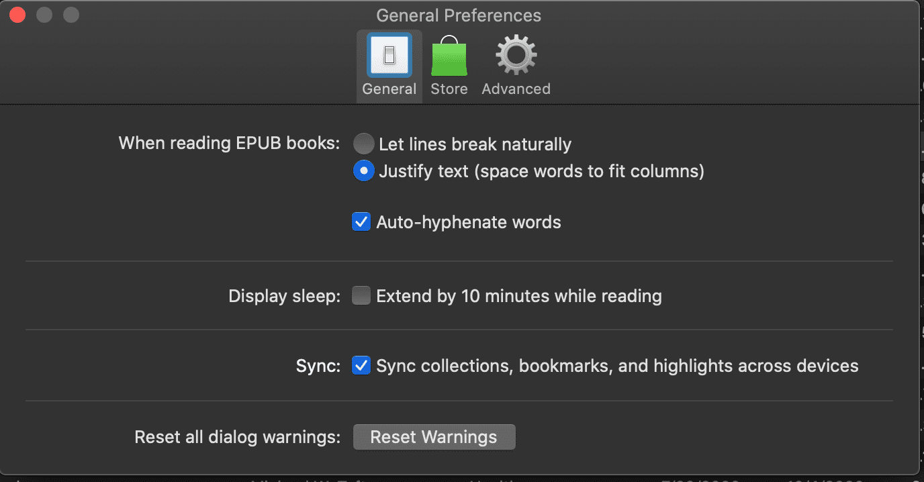Click the middle minimize window button
The height and width of the screenshot is (482, 924).
44,15
